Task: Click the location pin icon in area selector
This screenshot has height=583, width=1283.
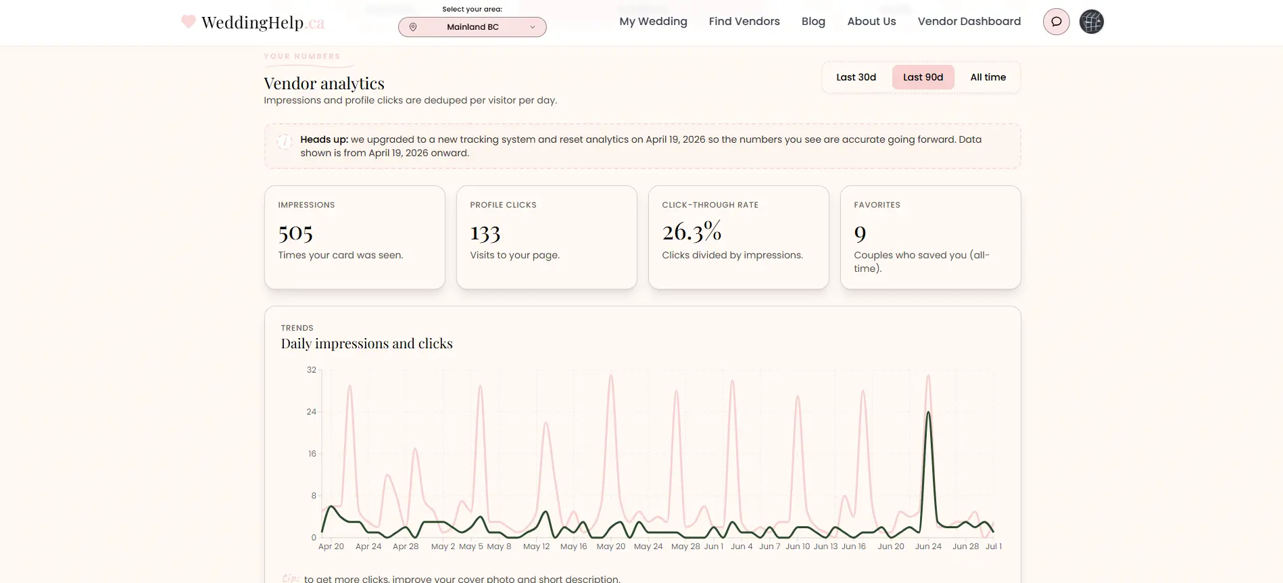Action: [x=413, y=27]
